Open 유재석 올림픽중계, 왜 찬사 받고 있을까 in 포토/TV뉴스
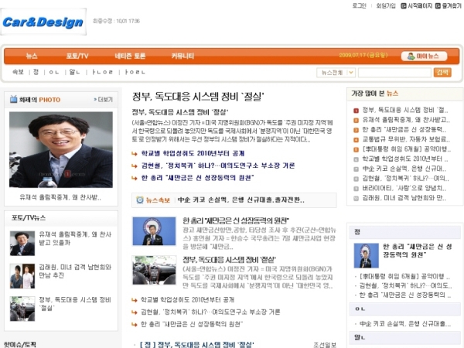 coord(75,238)
